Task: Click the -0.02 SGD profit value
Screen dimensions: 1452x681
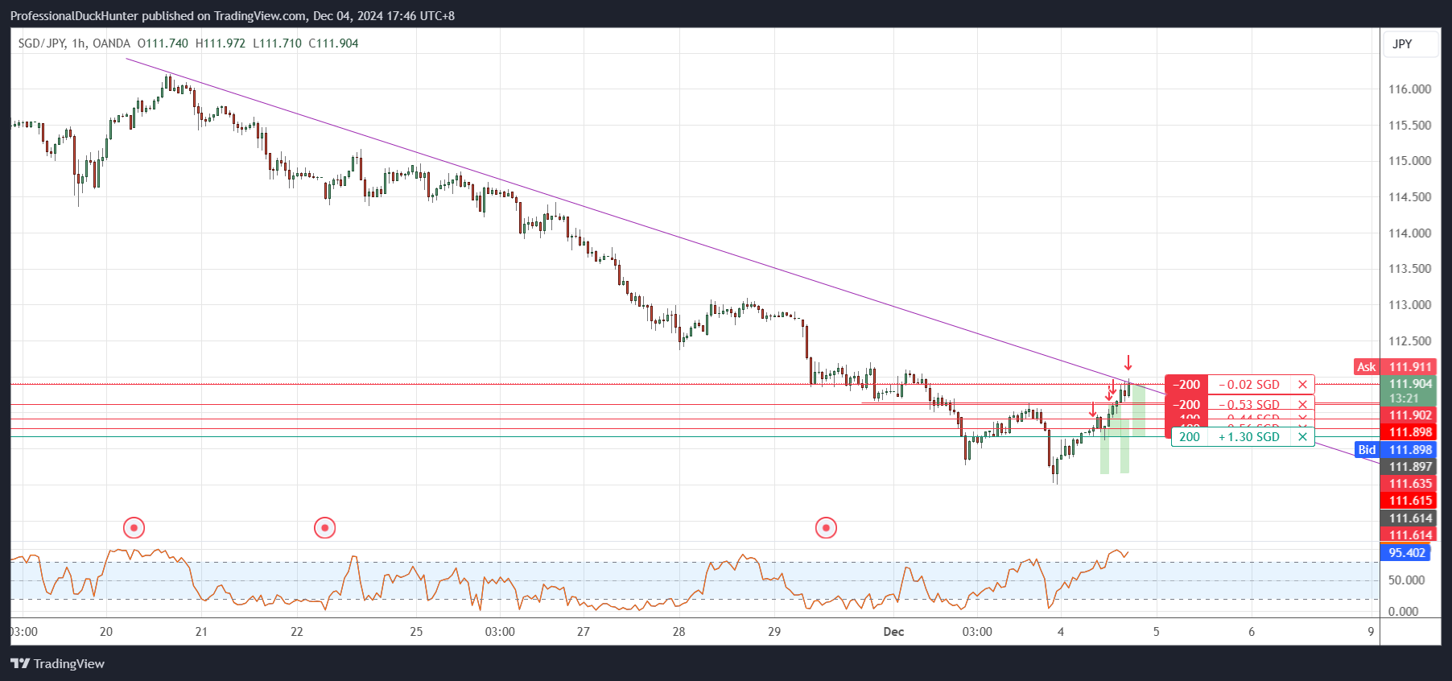Action: tap(1249, 385)
